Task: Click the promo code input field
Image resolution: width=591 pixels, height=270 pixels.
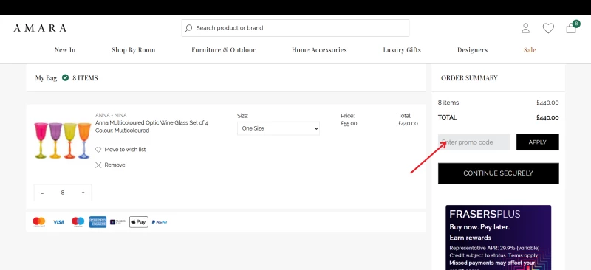Action: point(474,142)
